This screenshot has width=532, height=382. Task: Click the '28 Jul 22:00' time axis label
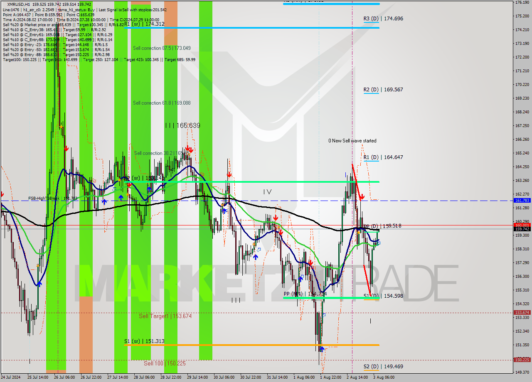click(x=170, y=377)
